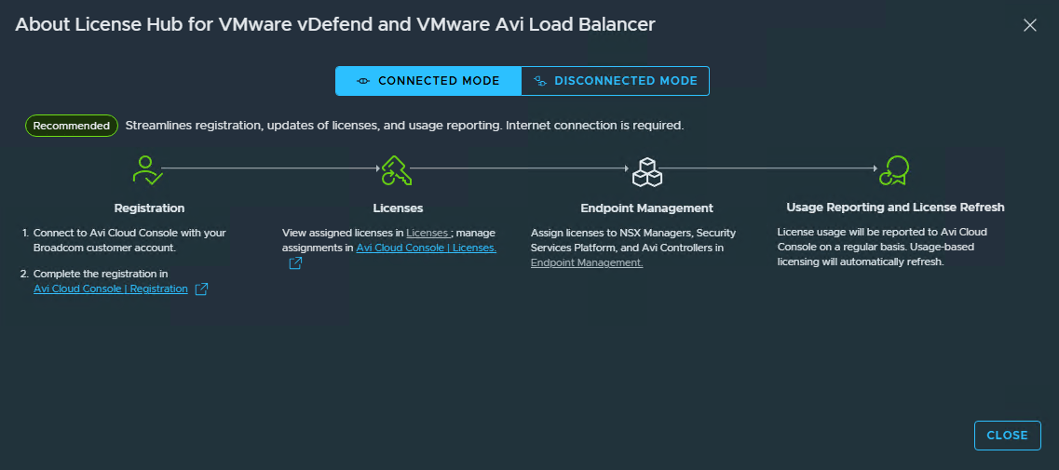This screenshot has height=470, width=1059.
Task: Click the Usage Reporting refresh badge icon
Action: tap(894, 170)
